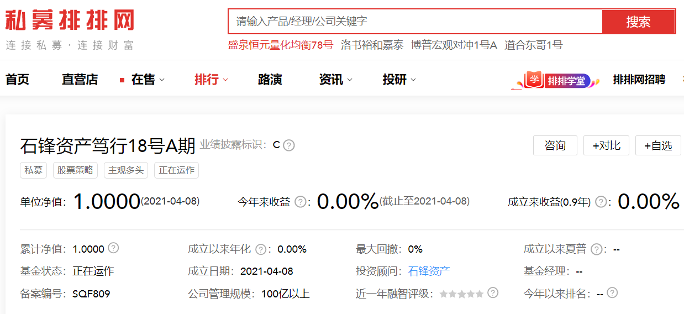
Task: Open the 排排学堂 banner icon
Action: pos(555,80)
